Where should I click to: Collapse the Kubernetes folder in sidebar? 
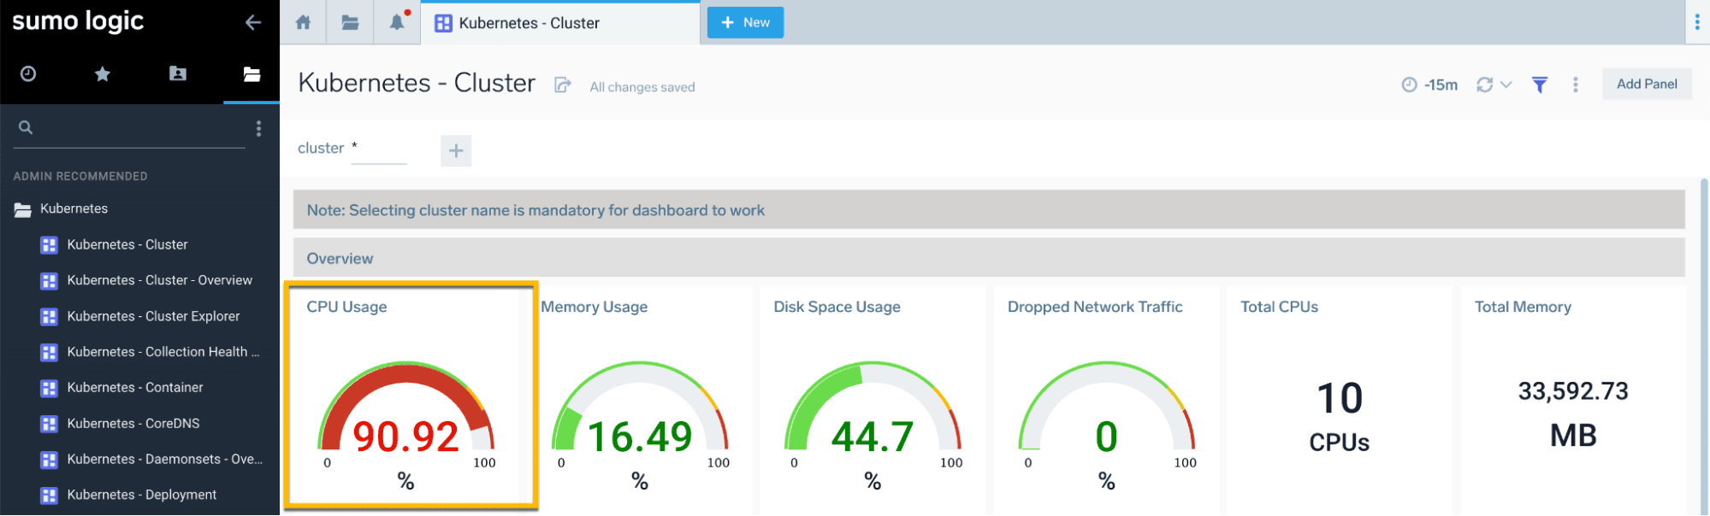click(x=22, y=209)
